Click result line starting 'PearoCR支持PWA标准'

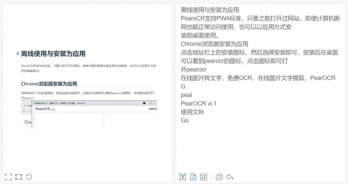click(261, 18)
